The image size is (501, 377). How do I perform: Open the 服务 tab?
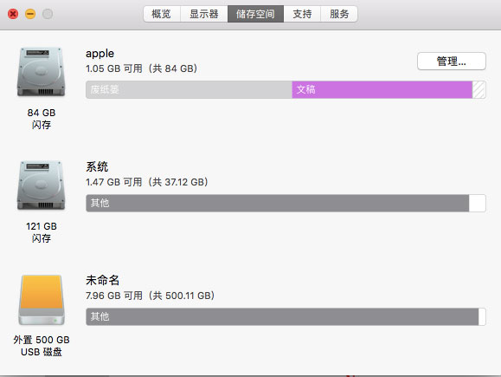[x=339, y=14]
